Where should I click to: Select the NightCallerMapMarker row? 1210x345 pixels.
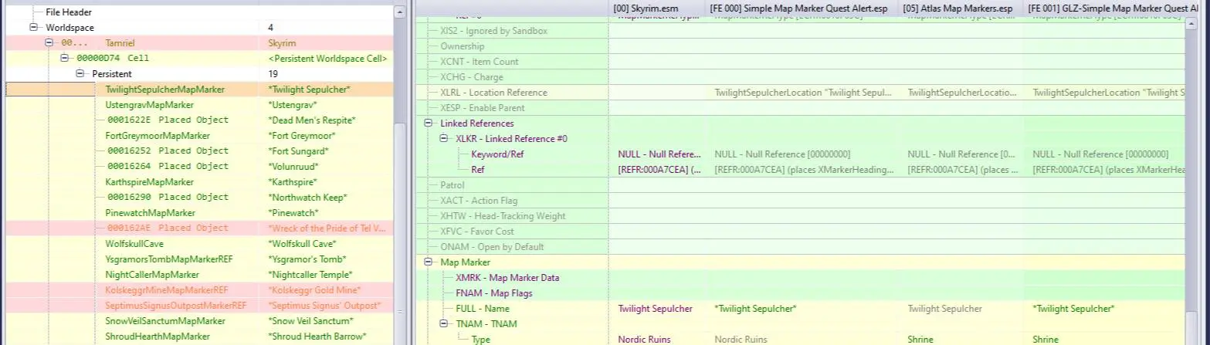(x=199, y=275)
